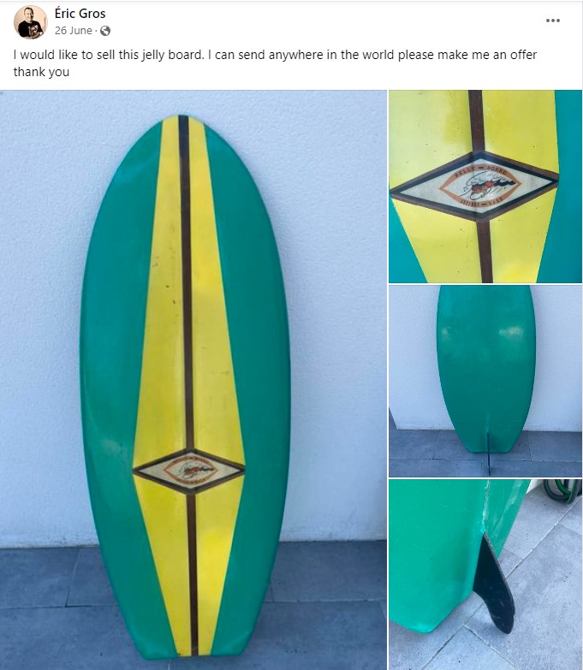Click the public audience globe icon
Image resolution: width=583 pixels, height=670 pixels.
click(105, 31)
